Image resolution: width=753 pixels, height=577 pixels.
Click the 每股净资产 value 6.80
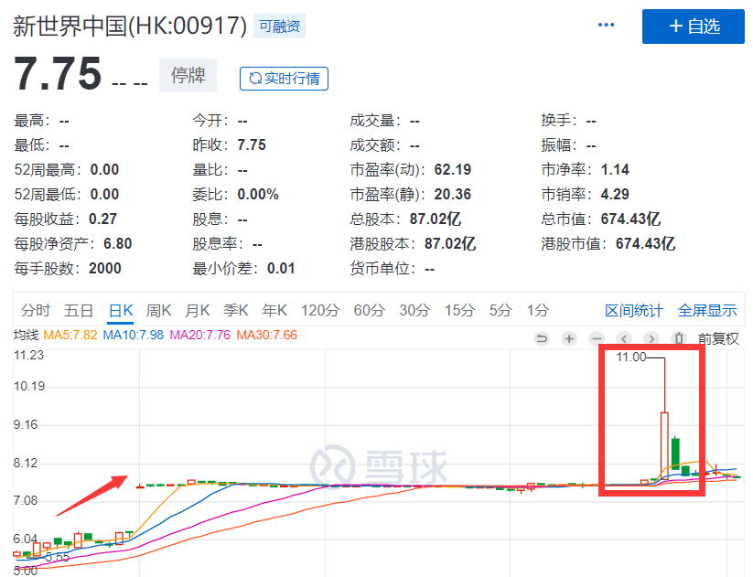pos(118,243)
